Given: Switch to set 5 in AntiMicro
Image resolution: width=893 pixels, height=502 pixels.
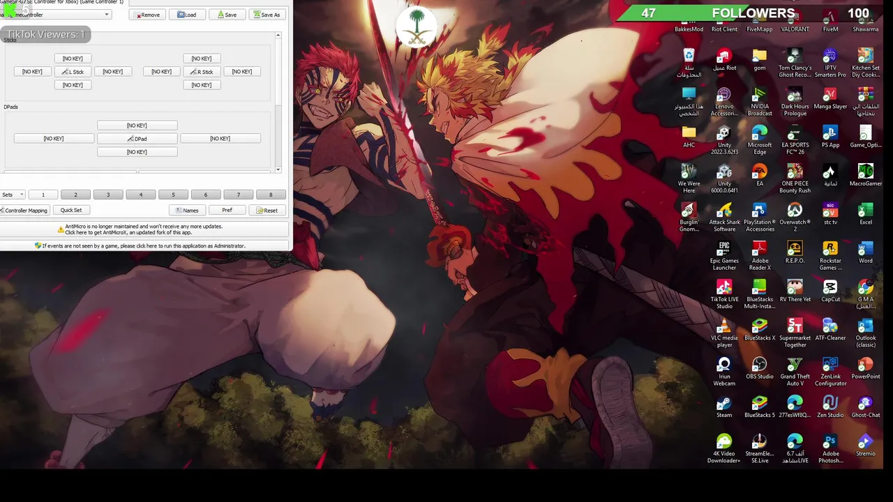Looking at the screenshot, I should point(173,195).
